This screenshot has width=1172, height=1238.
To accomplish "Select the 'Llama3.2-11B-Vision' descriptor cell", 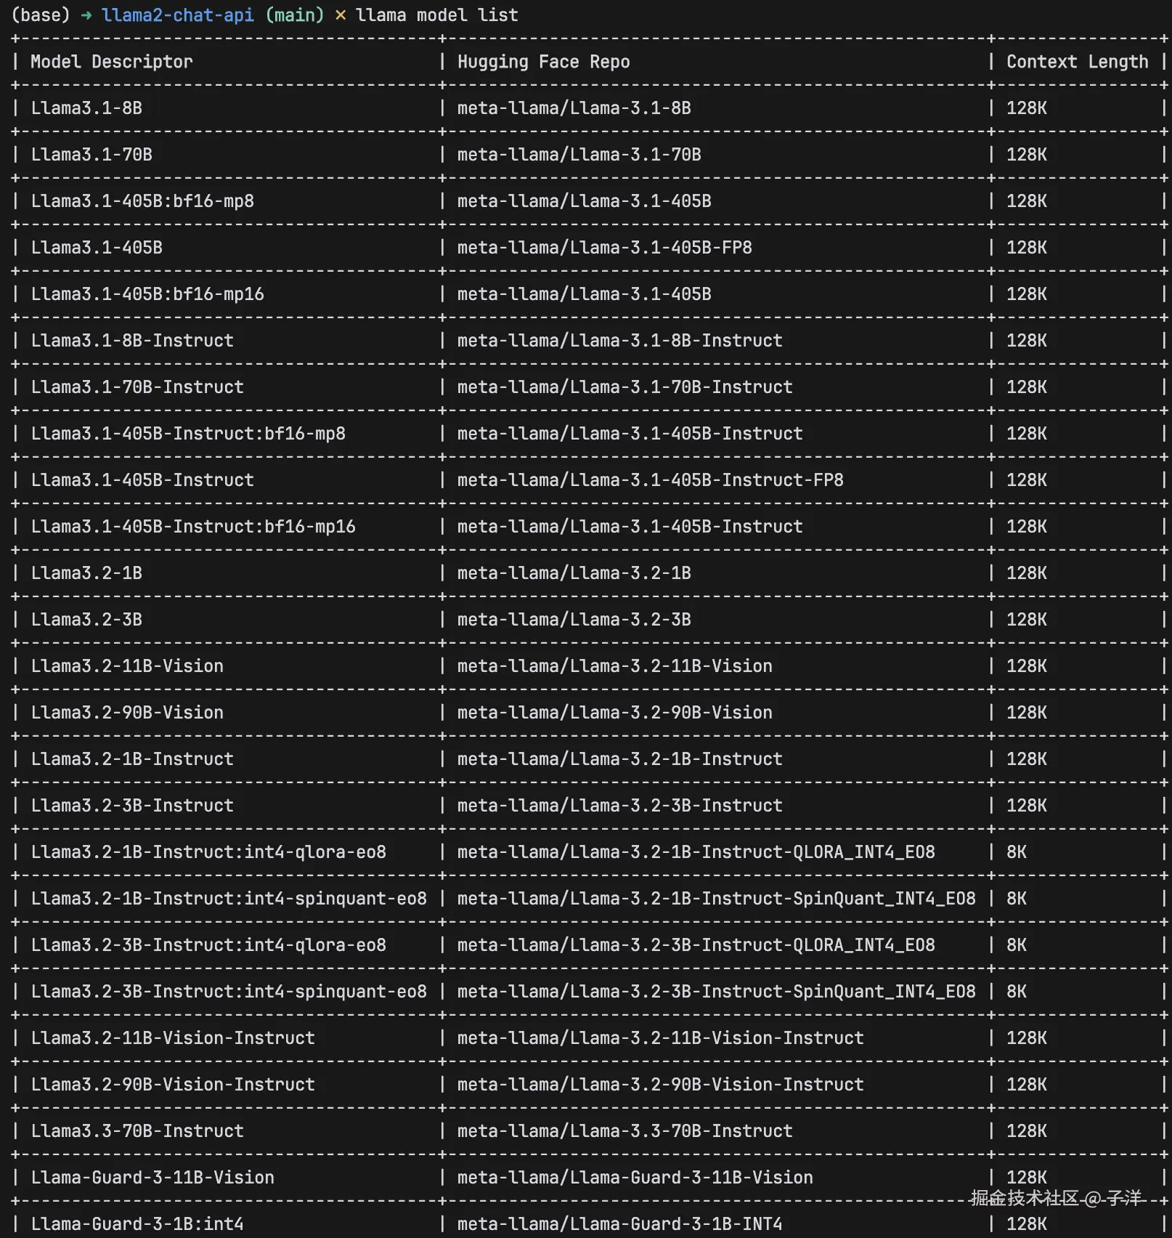I will [x=127, y=666].
